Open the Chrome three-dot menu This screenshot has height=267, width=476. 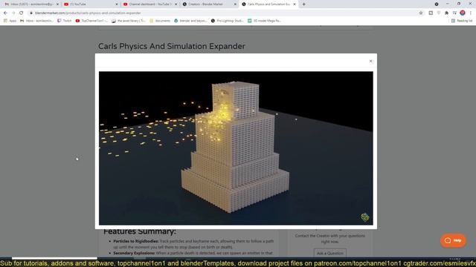click(471, 13)
